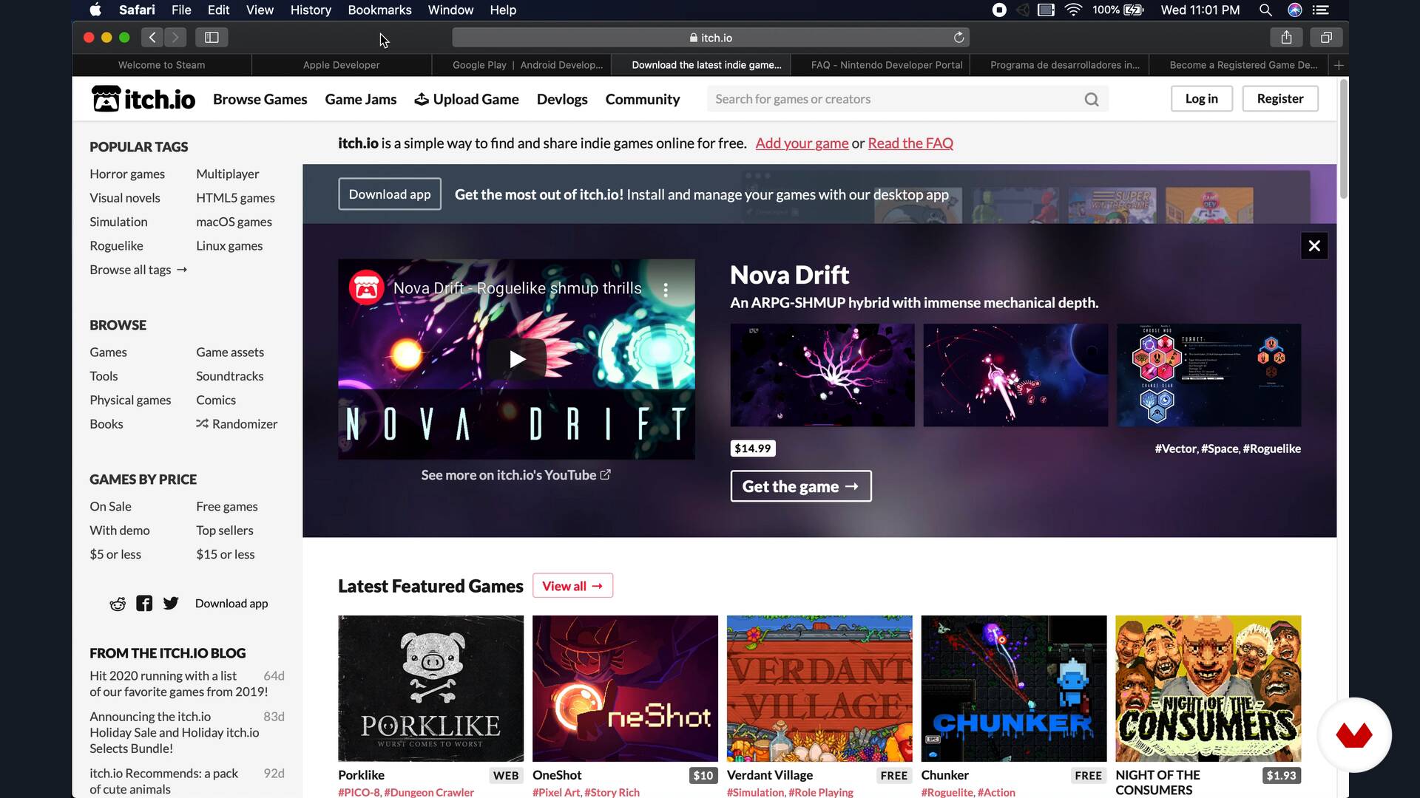Open the Bookmarks menu
This screenshot has height=798, width=1420.
pyautogui.click(x=379, y=10)
